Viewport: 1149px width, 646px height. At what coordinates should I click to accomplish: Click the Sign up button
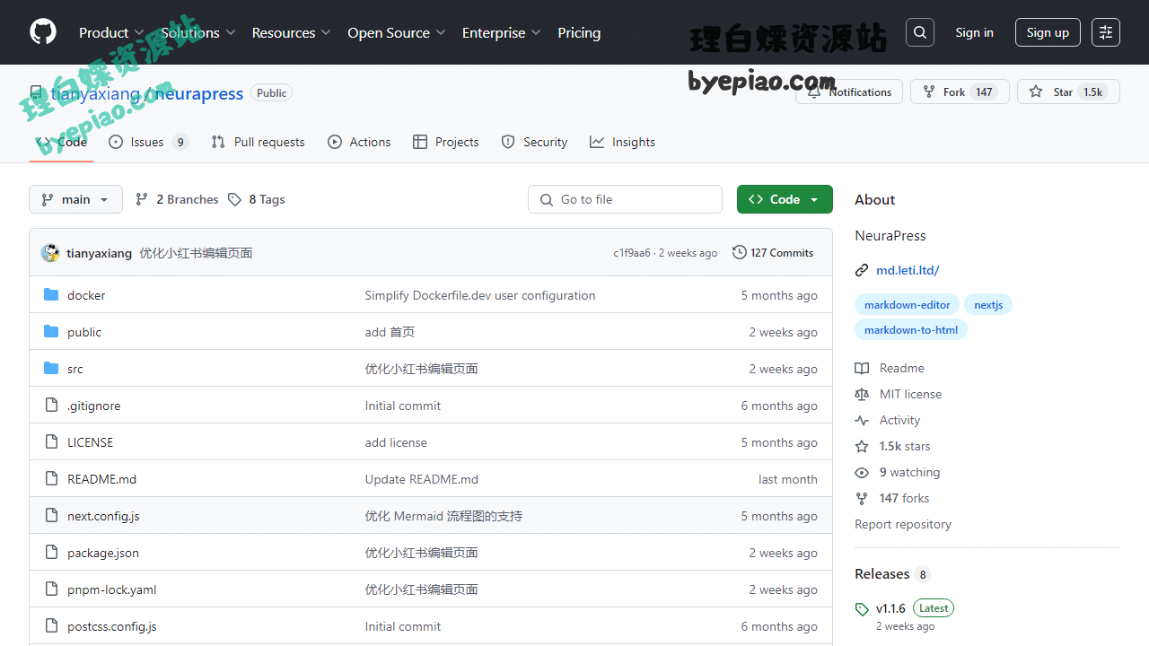point(1048,32)
